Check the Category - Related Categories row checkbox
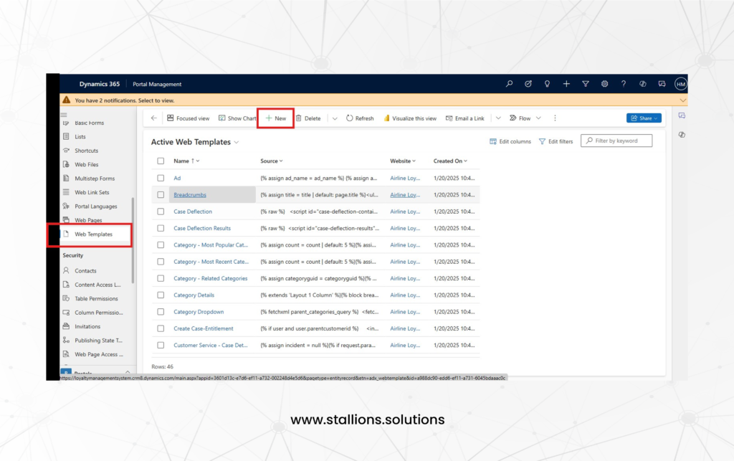The image size is (734, 461). coord(161,278)
